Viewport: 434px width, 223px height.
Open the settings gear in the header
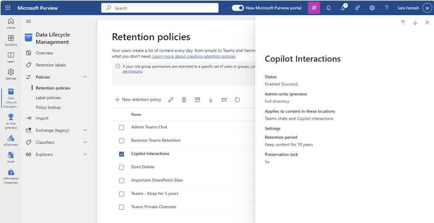click(x=372, y=8)
